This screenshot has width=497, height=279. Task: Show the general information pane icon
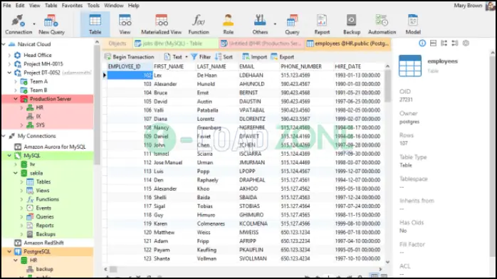422,43
